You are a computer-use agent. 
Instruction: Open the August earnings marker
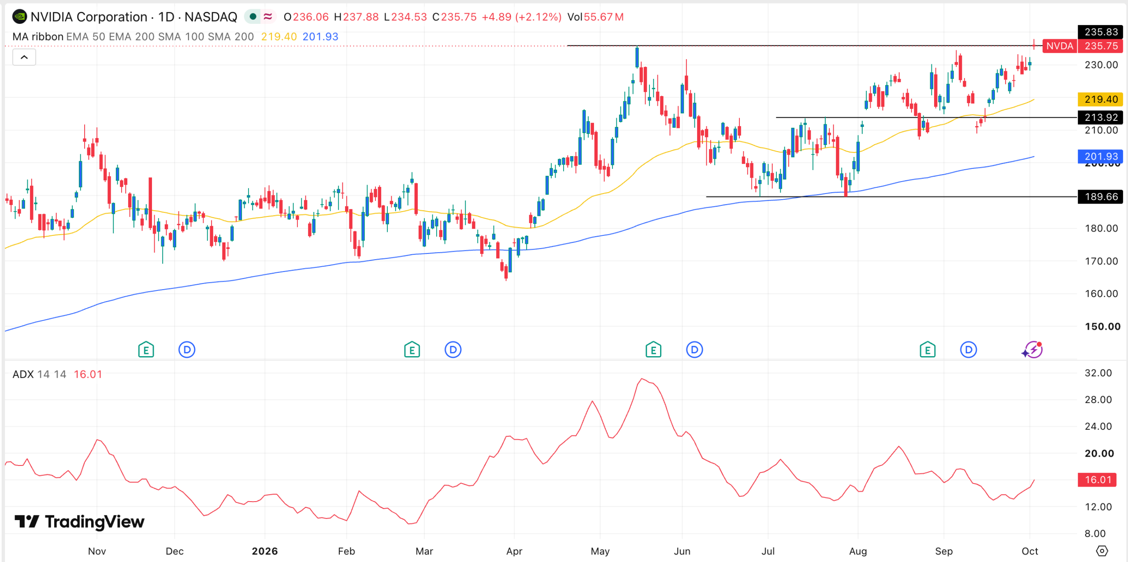tap(928, 350)
